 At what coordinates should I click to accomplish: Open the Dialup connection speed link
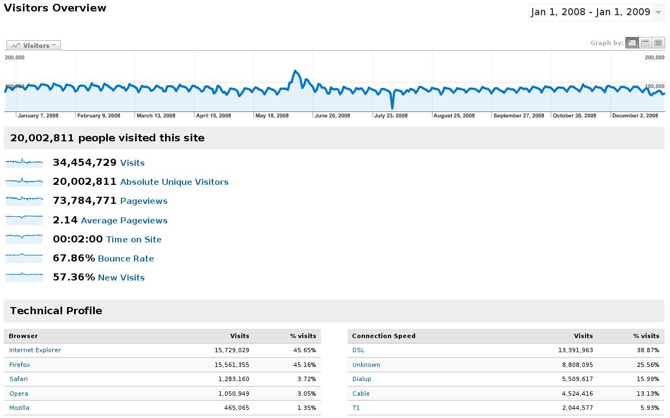click(x=362, y=379)
